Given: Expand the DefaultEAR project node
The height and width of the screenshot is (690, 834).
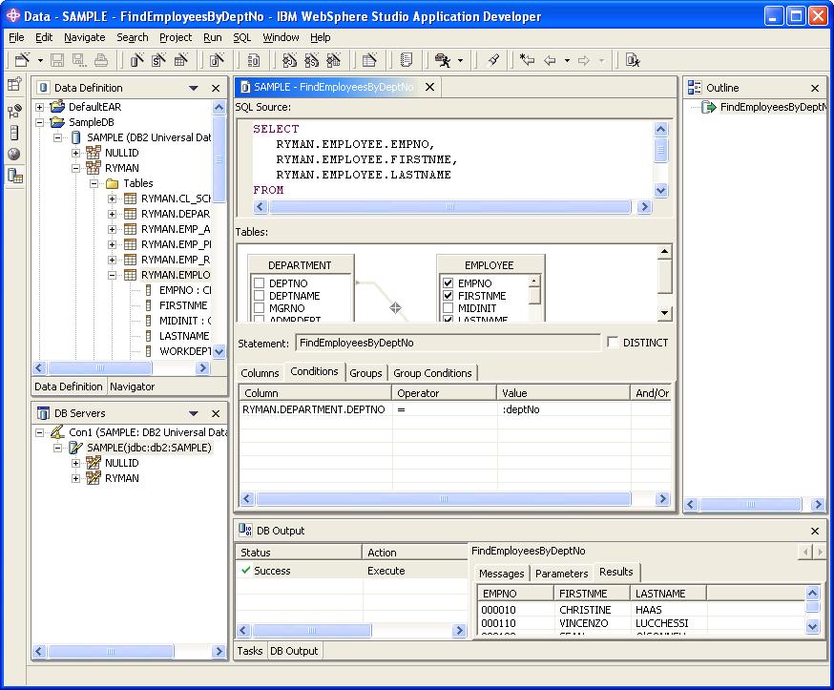Looking at the screenshot, I should [x=39, y=107].
